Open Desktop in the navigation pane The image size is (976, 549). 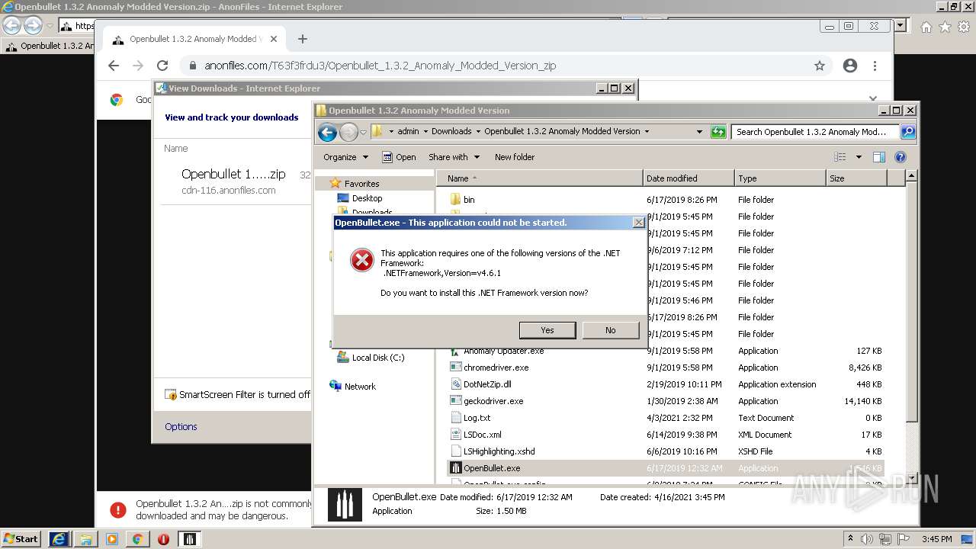pos(367,198)
